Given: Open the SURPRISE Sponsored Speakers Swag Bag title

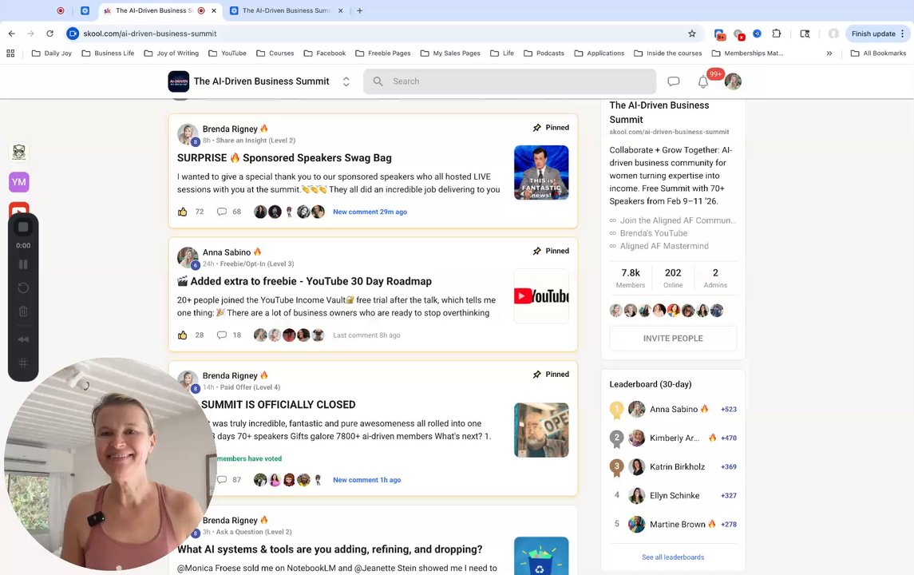Looking at the screenshot, I should pyautogui.click(x=284, y=158).
